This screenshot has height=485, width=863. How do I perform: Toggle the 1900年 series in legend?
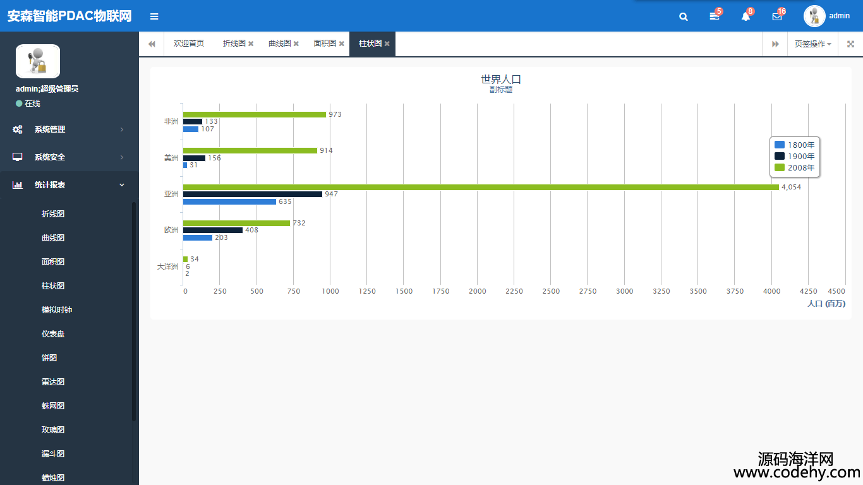795,156
